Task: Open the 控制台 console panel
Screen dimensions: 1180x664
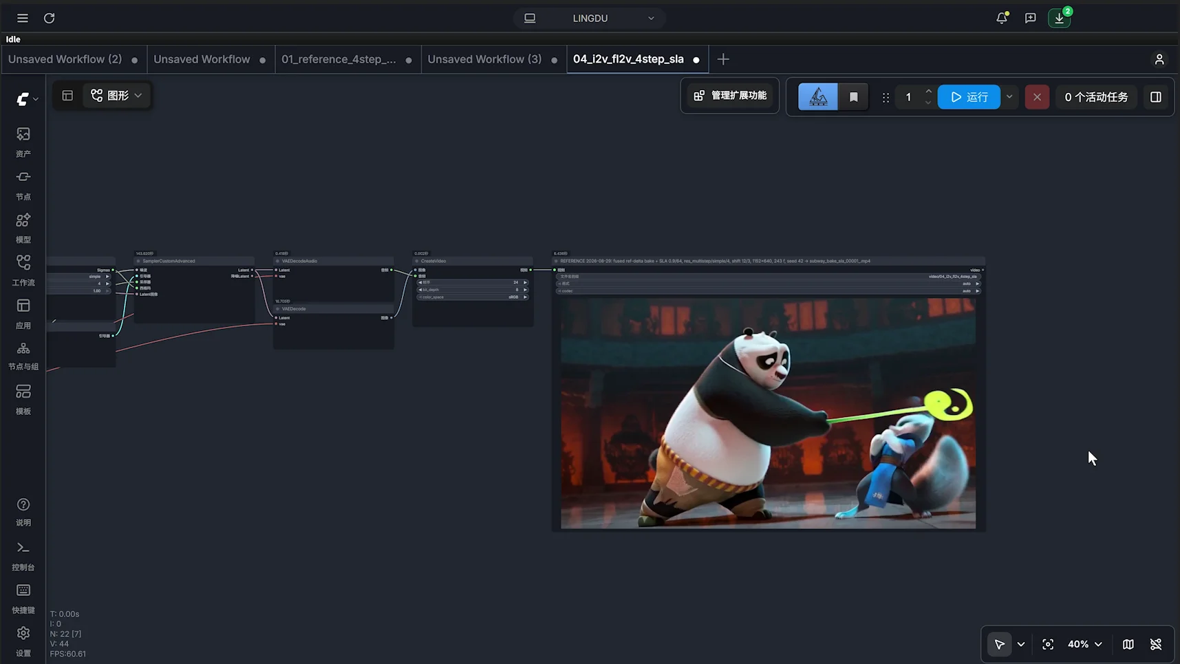Action: (x=23, y=555)
